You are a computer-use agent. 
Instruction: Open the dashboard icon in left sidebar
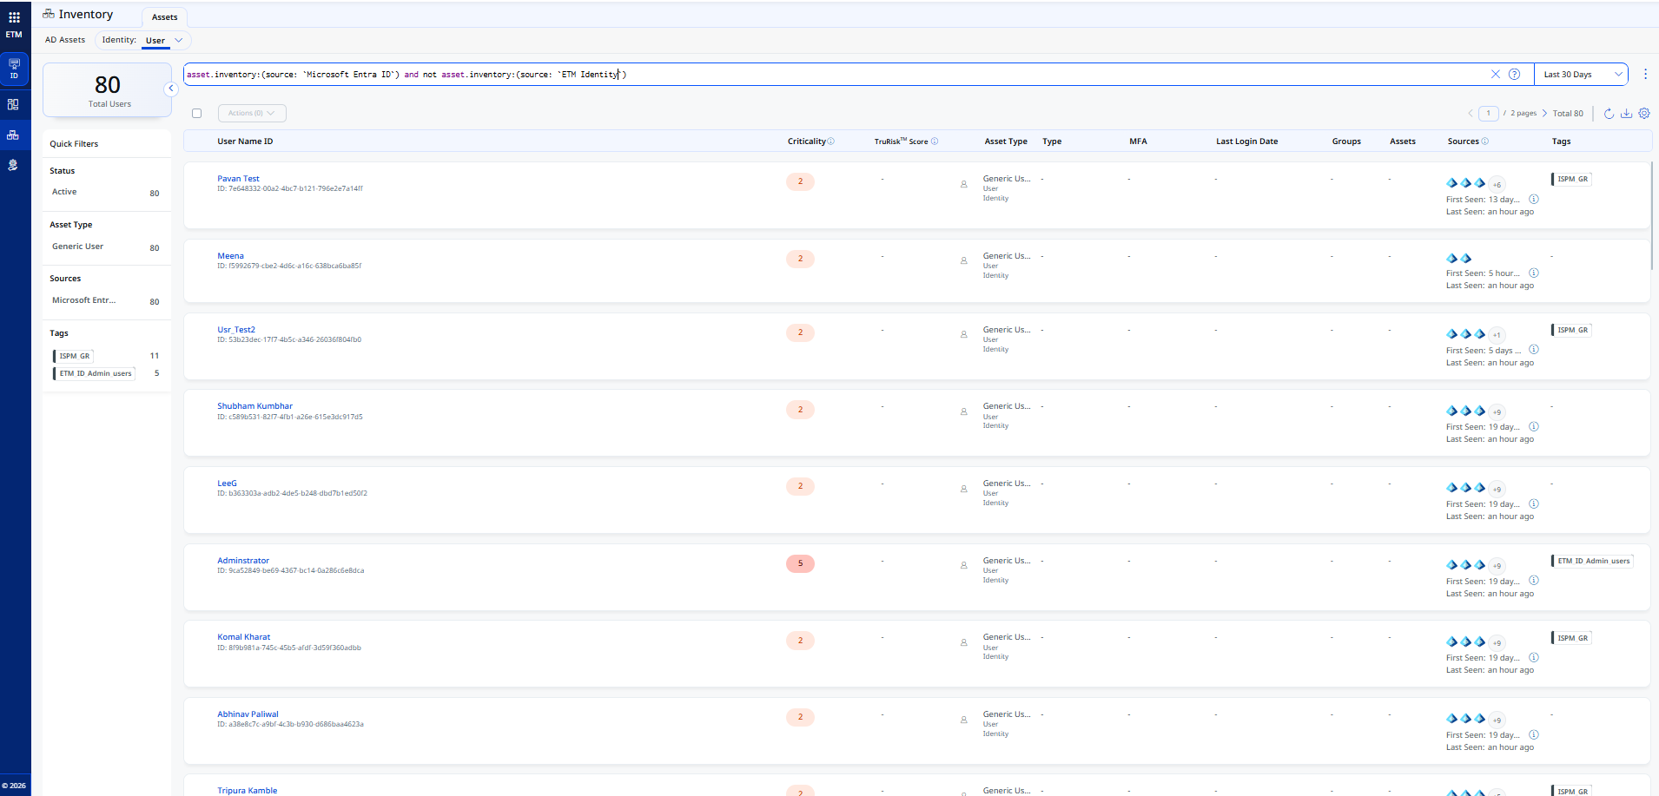[13, 104]
